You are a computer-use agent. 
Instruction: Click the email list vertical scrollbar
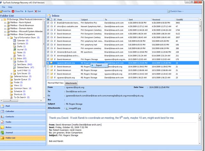coord(200,49)
